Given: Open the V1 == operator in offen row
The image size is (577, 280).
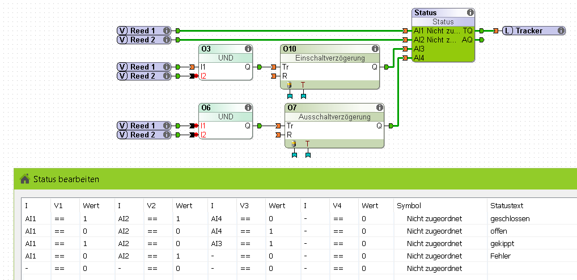Looking at the screenshot, I should tap(60, 231).
